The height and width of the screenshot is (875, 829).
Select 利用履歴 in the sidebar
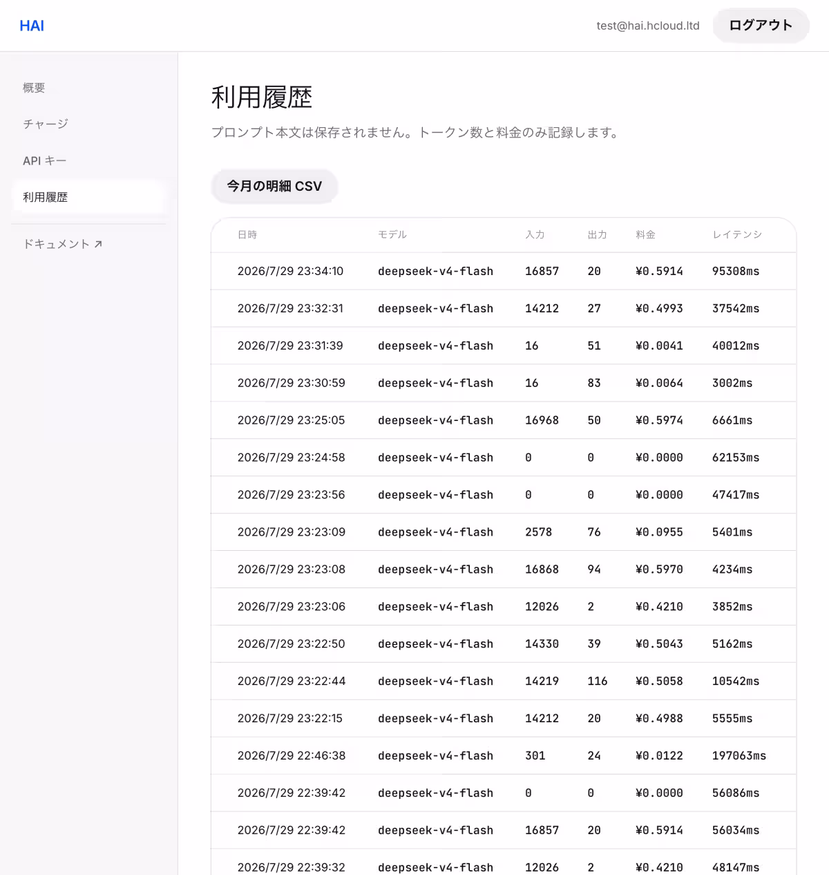pyautogui.click(x=88, y=197)
